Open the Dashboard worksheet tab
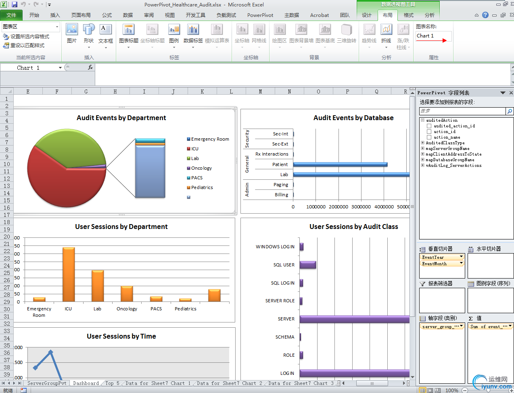Viewport: 514px width, 393px height. [x=86, y=383]
